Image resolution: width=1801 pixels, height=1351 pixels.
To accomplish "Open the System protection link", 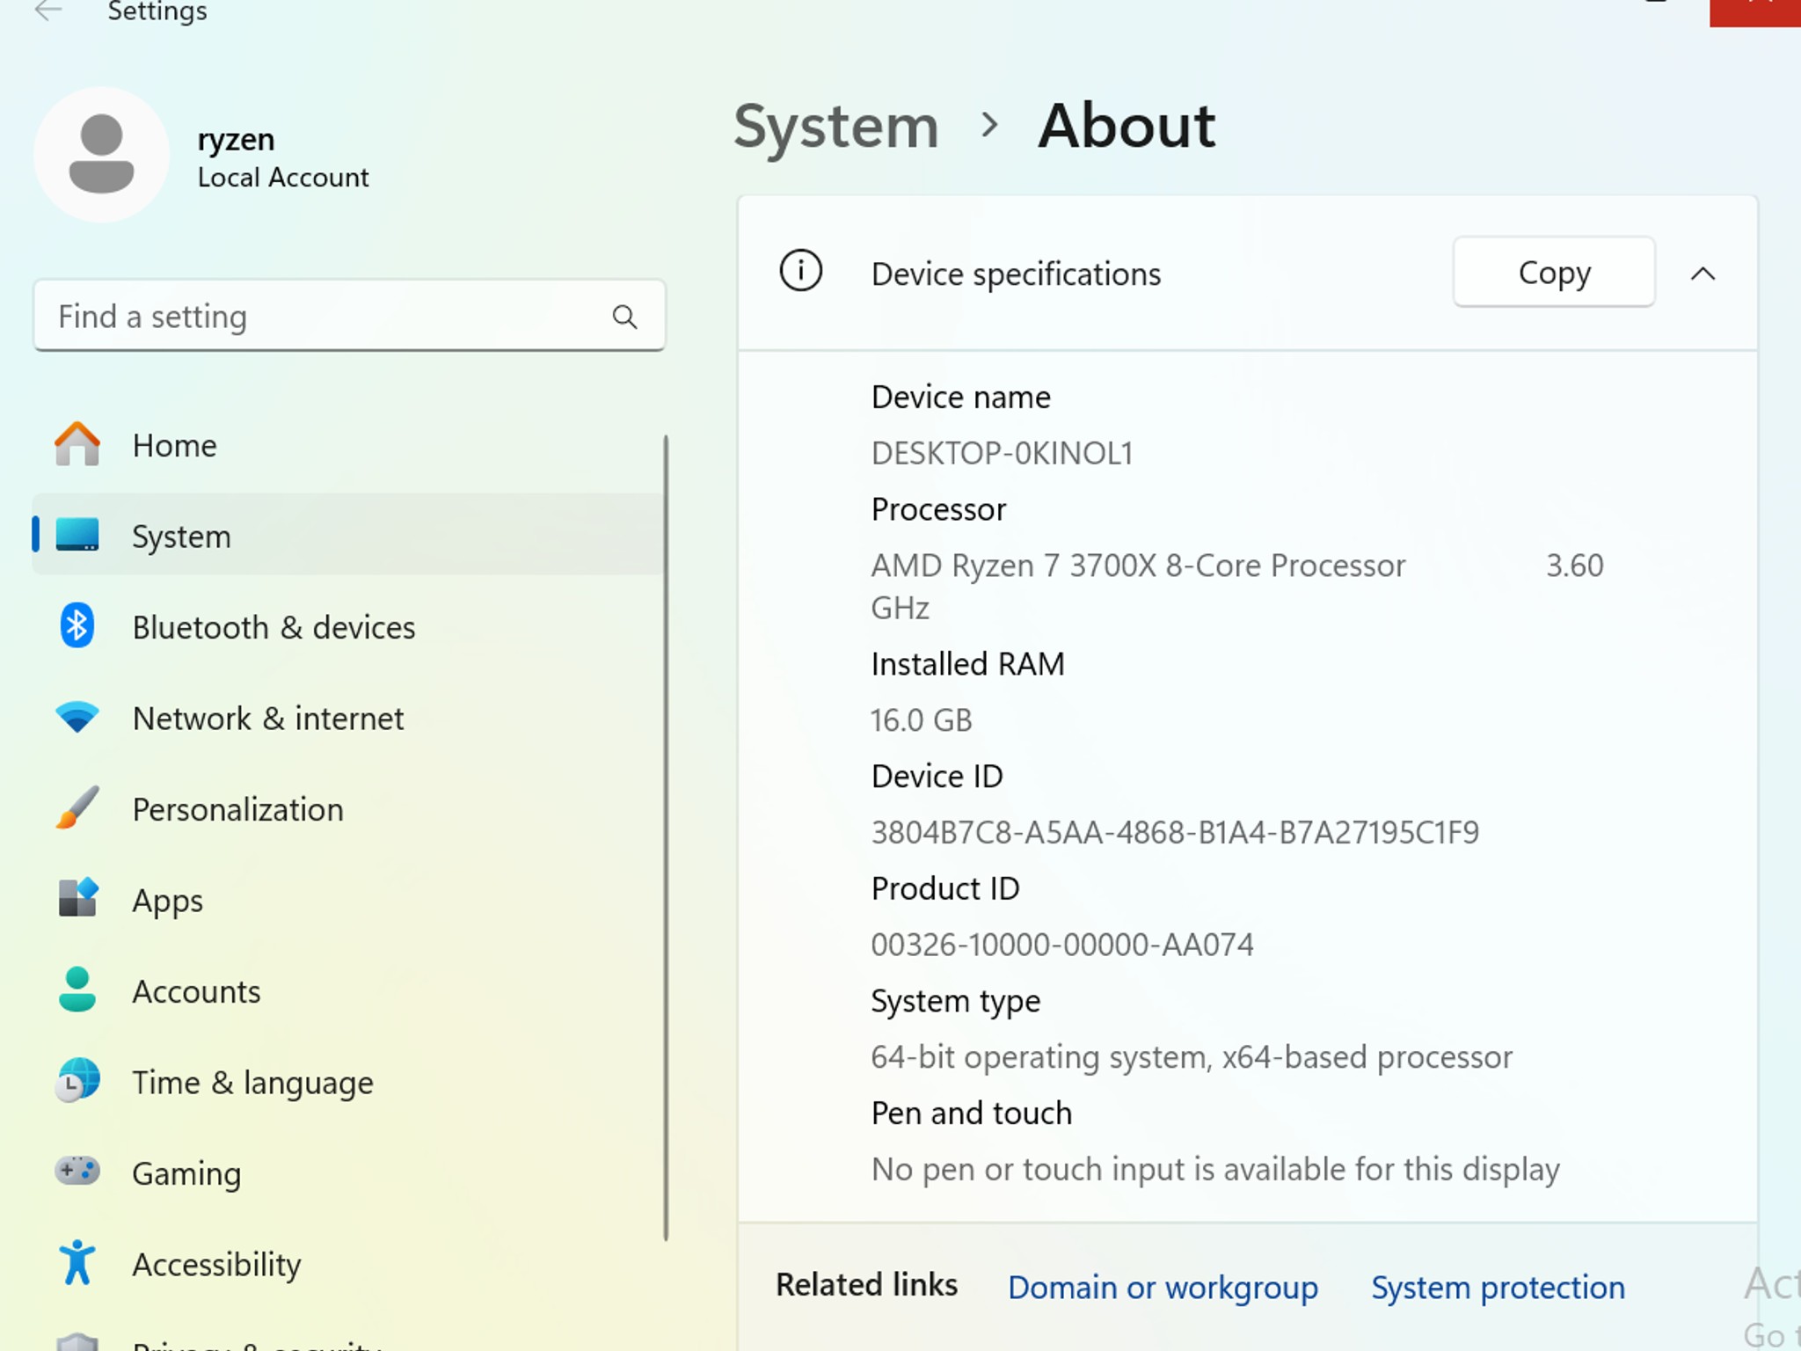I will pyautogui.click(x=1498, y=1287).
